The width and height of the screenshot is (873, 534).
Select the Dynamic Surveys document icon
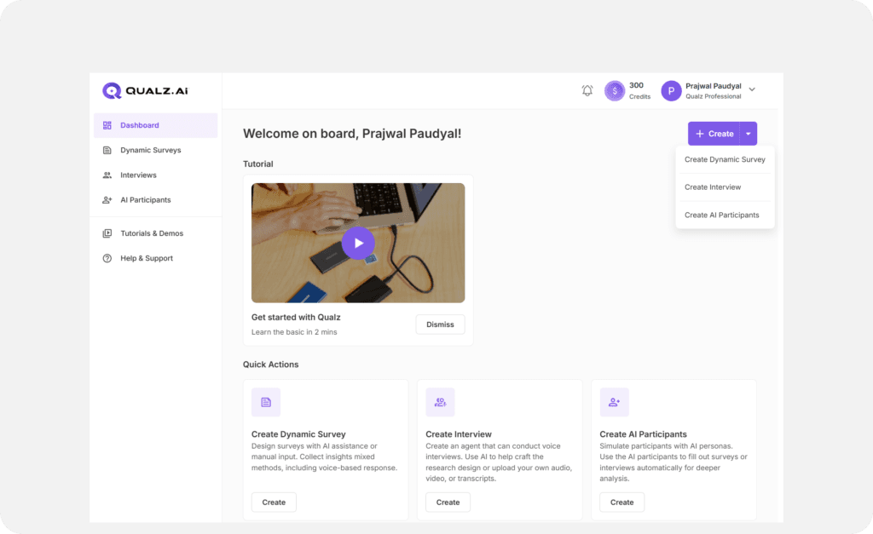point(105,150)
